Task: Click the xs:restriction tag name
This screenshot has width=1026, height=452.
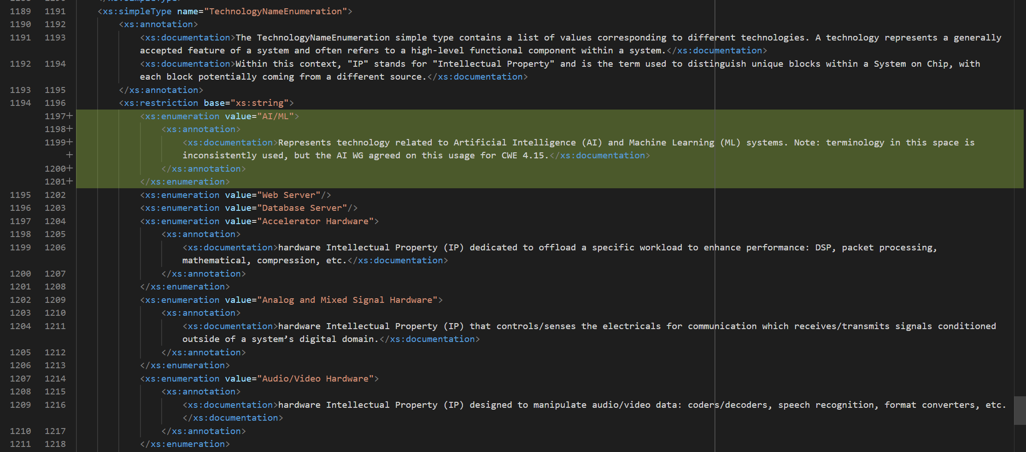Action: (x=161, y=103)
